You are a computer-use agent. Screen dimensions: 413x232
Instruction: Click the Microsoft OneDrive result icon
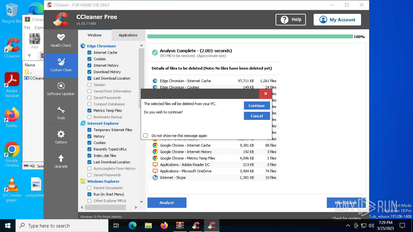(x=155, y=171)
